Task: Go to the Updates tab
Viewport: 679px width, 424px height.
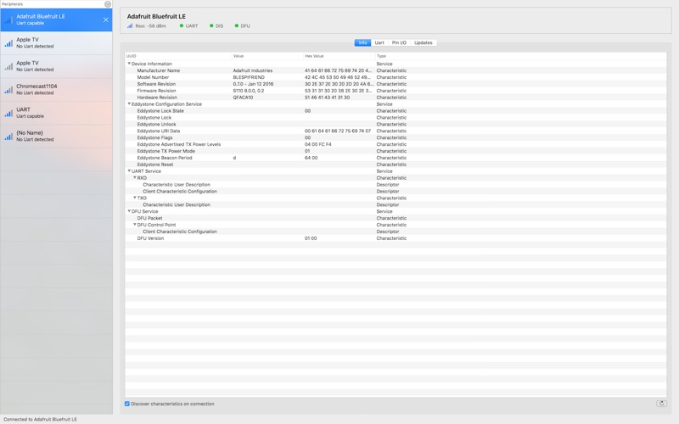Action: click(x=424, y=42)
